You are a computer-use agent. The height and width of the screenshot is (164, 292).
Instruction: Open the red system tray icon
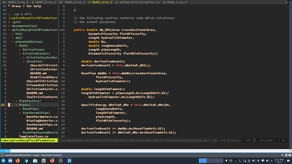click(235, 161)
